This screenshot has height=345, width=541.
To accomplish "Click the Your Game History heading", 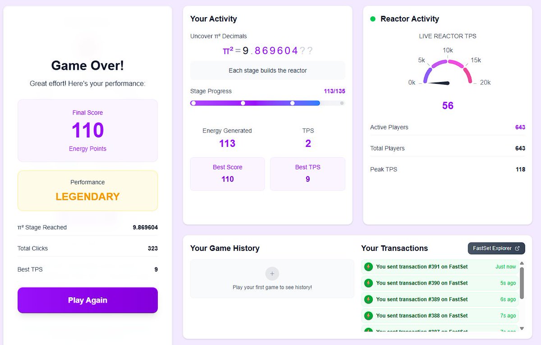I will pyautogui.click(x=225, y=248).
